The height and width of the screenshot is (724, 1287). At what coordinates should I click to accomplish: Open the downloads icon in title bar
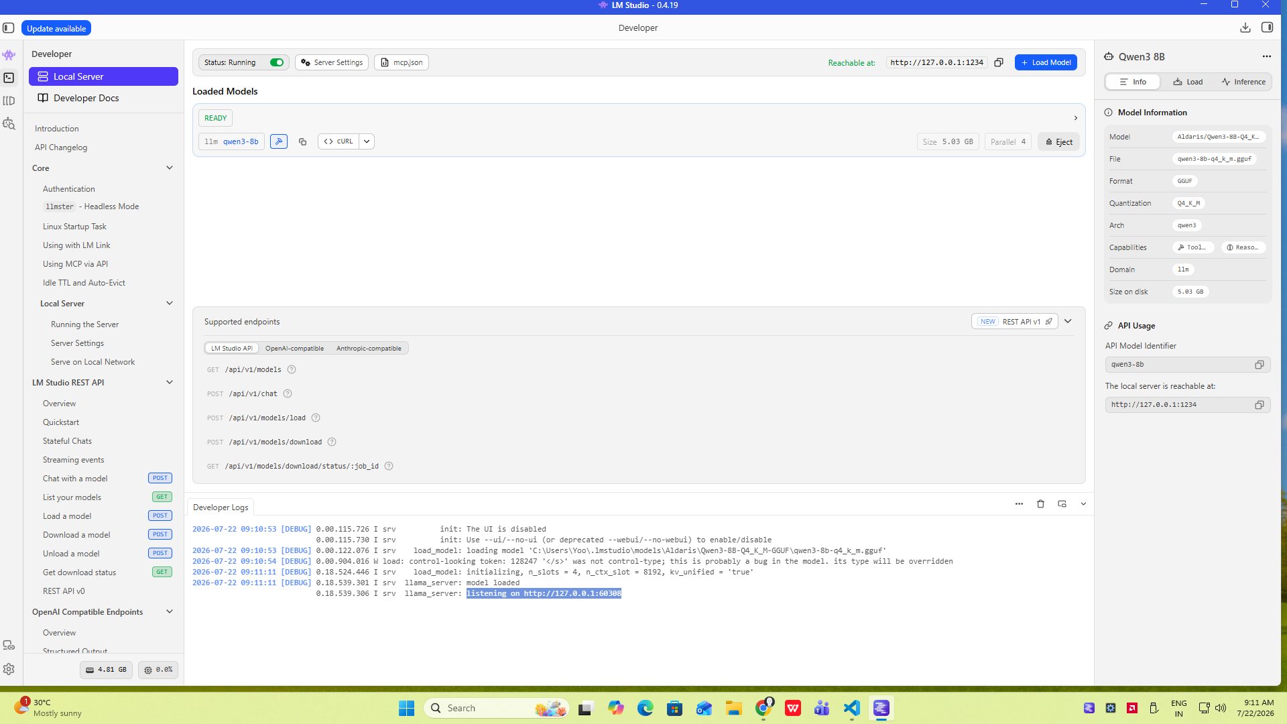click(x=1245, y=27)
